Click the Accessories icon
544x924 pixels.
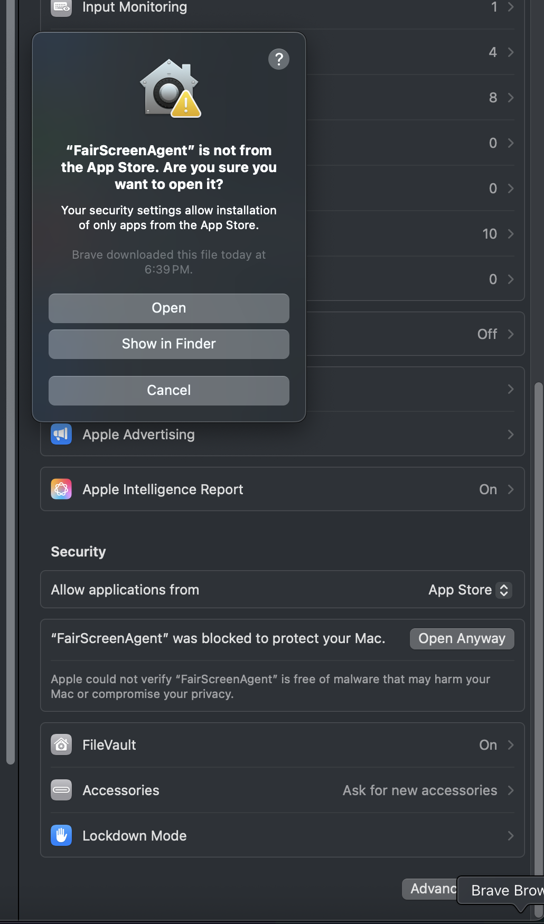pyautogui.click(x=61, y=790)
